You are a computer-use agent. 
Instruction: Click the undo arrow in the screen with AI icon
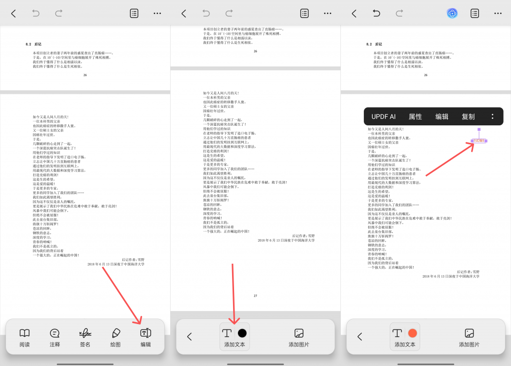pos(376,13)
